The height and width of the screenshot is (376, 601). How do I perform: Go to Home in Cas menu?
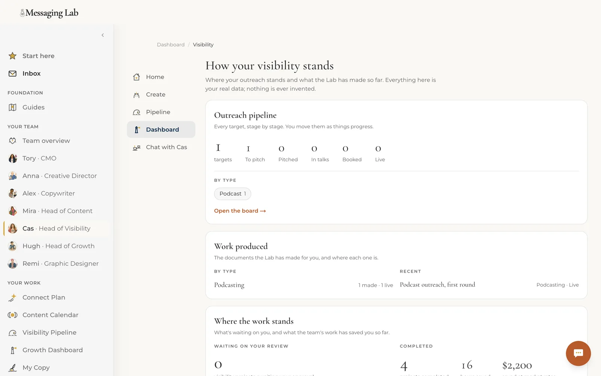click(x=161, y=77)
